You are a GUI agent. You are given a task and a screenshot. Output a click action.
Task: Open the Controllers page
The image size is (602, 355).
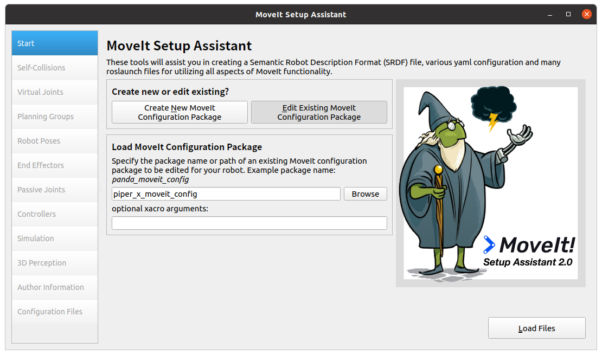point(55,214)
